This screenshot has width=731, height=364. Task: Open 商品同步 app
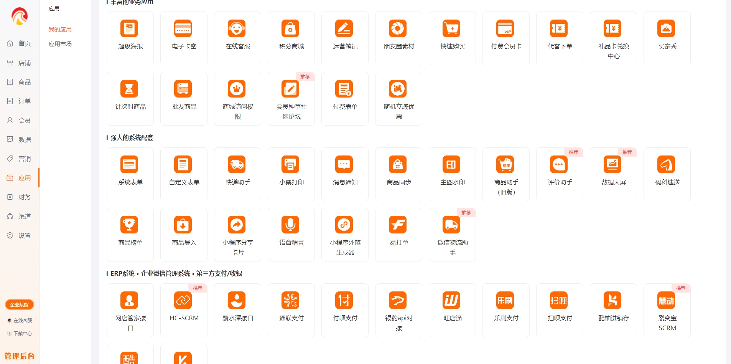398,174
